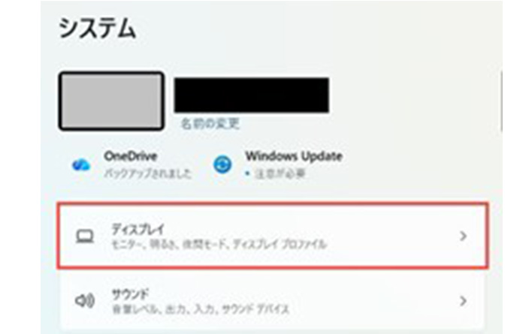Click the blacked-out PC name block
This screenshot has height=334, width=526.
(x=252, y=95)
